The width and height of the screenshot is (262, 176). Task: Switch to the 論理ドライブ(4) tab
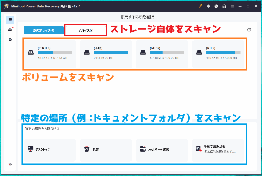click(43, 30)
